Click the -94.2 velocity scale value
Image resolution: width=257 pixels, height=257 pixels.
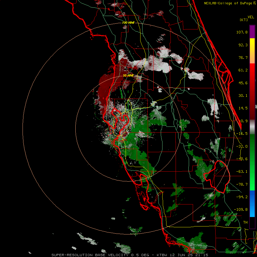[242, 197]
